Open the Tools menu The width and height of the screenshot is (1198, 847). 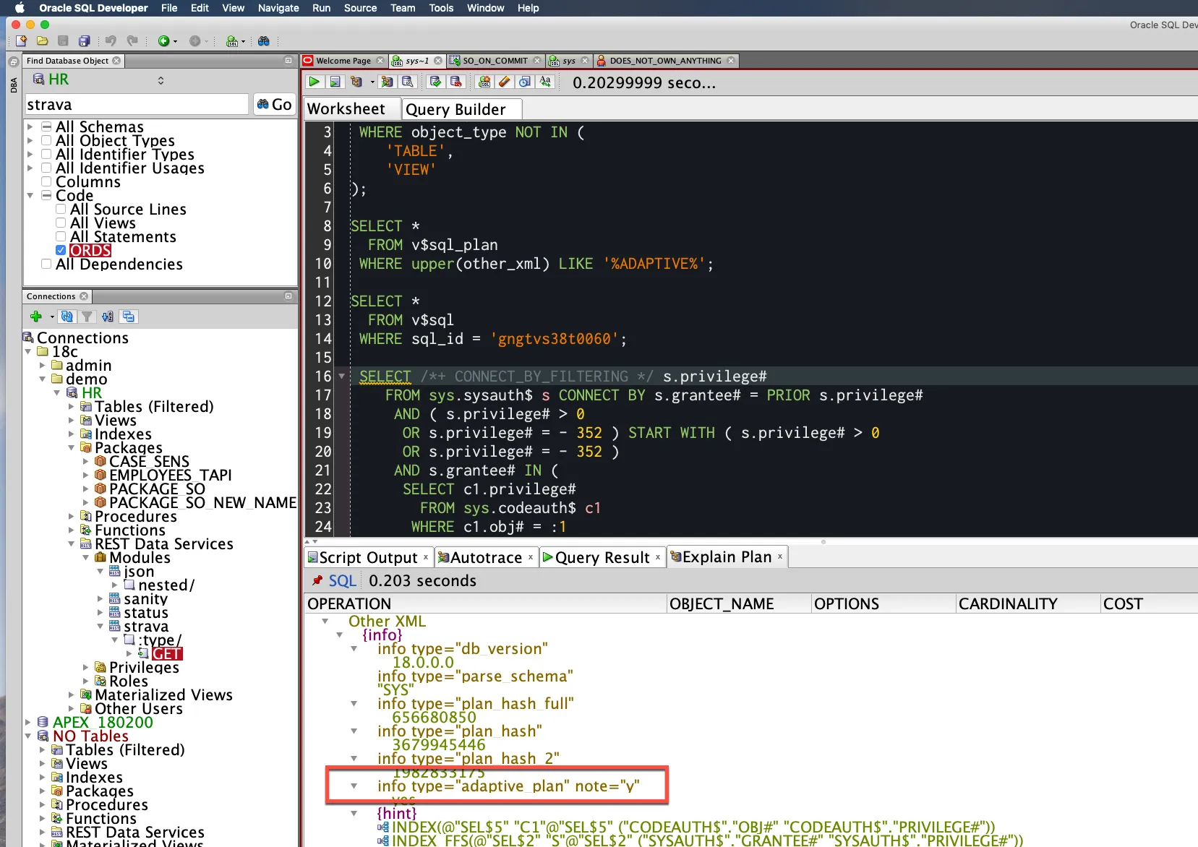(x=441, y=8)
